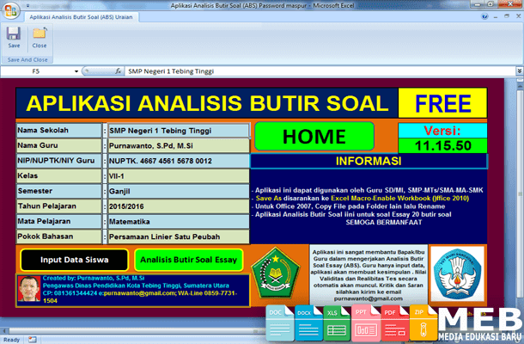Image resolution: width=524 pixels, height=344 pixels.
Task: Restore the workbook window in ribbon corner
Action: coord(507,16)
